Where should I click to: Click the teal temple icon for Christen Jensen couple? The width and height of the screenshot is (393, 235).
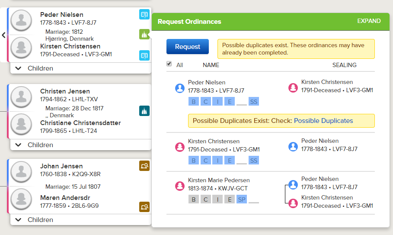[144, 111]
